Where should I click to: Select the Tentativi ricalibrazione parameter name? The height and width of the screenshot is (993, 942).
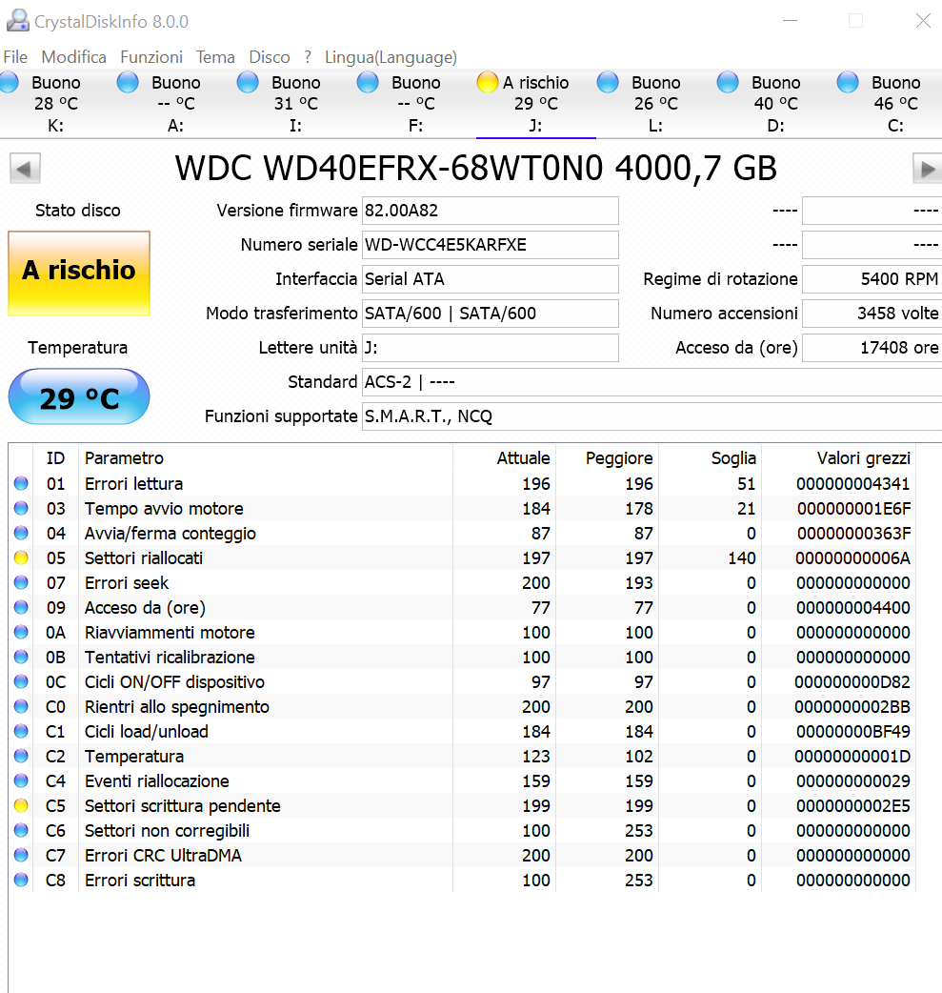(x=170, y=657)
